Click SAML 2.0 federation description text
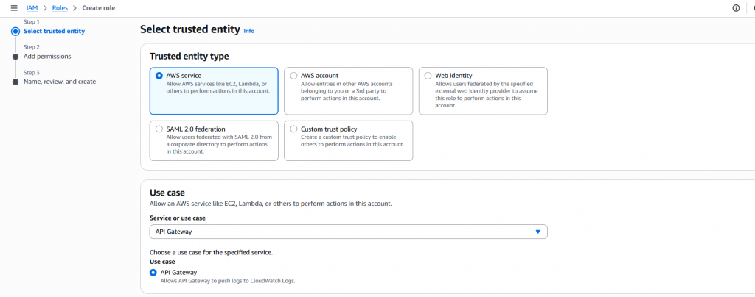The width and height of the screenshot is (755, 297). tap(219, 144)
